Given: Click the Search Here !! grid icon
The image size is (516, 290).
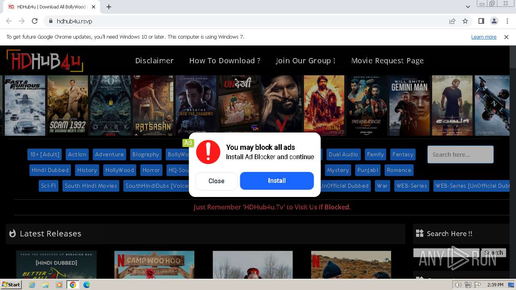Looking at the screenshot, I should click(420, 233).
